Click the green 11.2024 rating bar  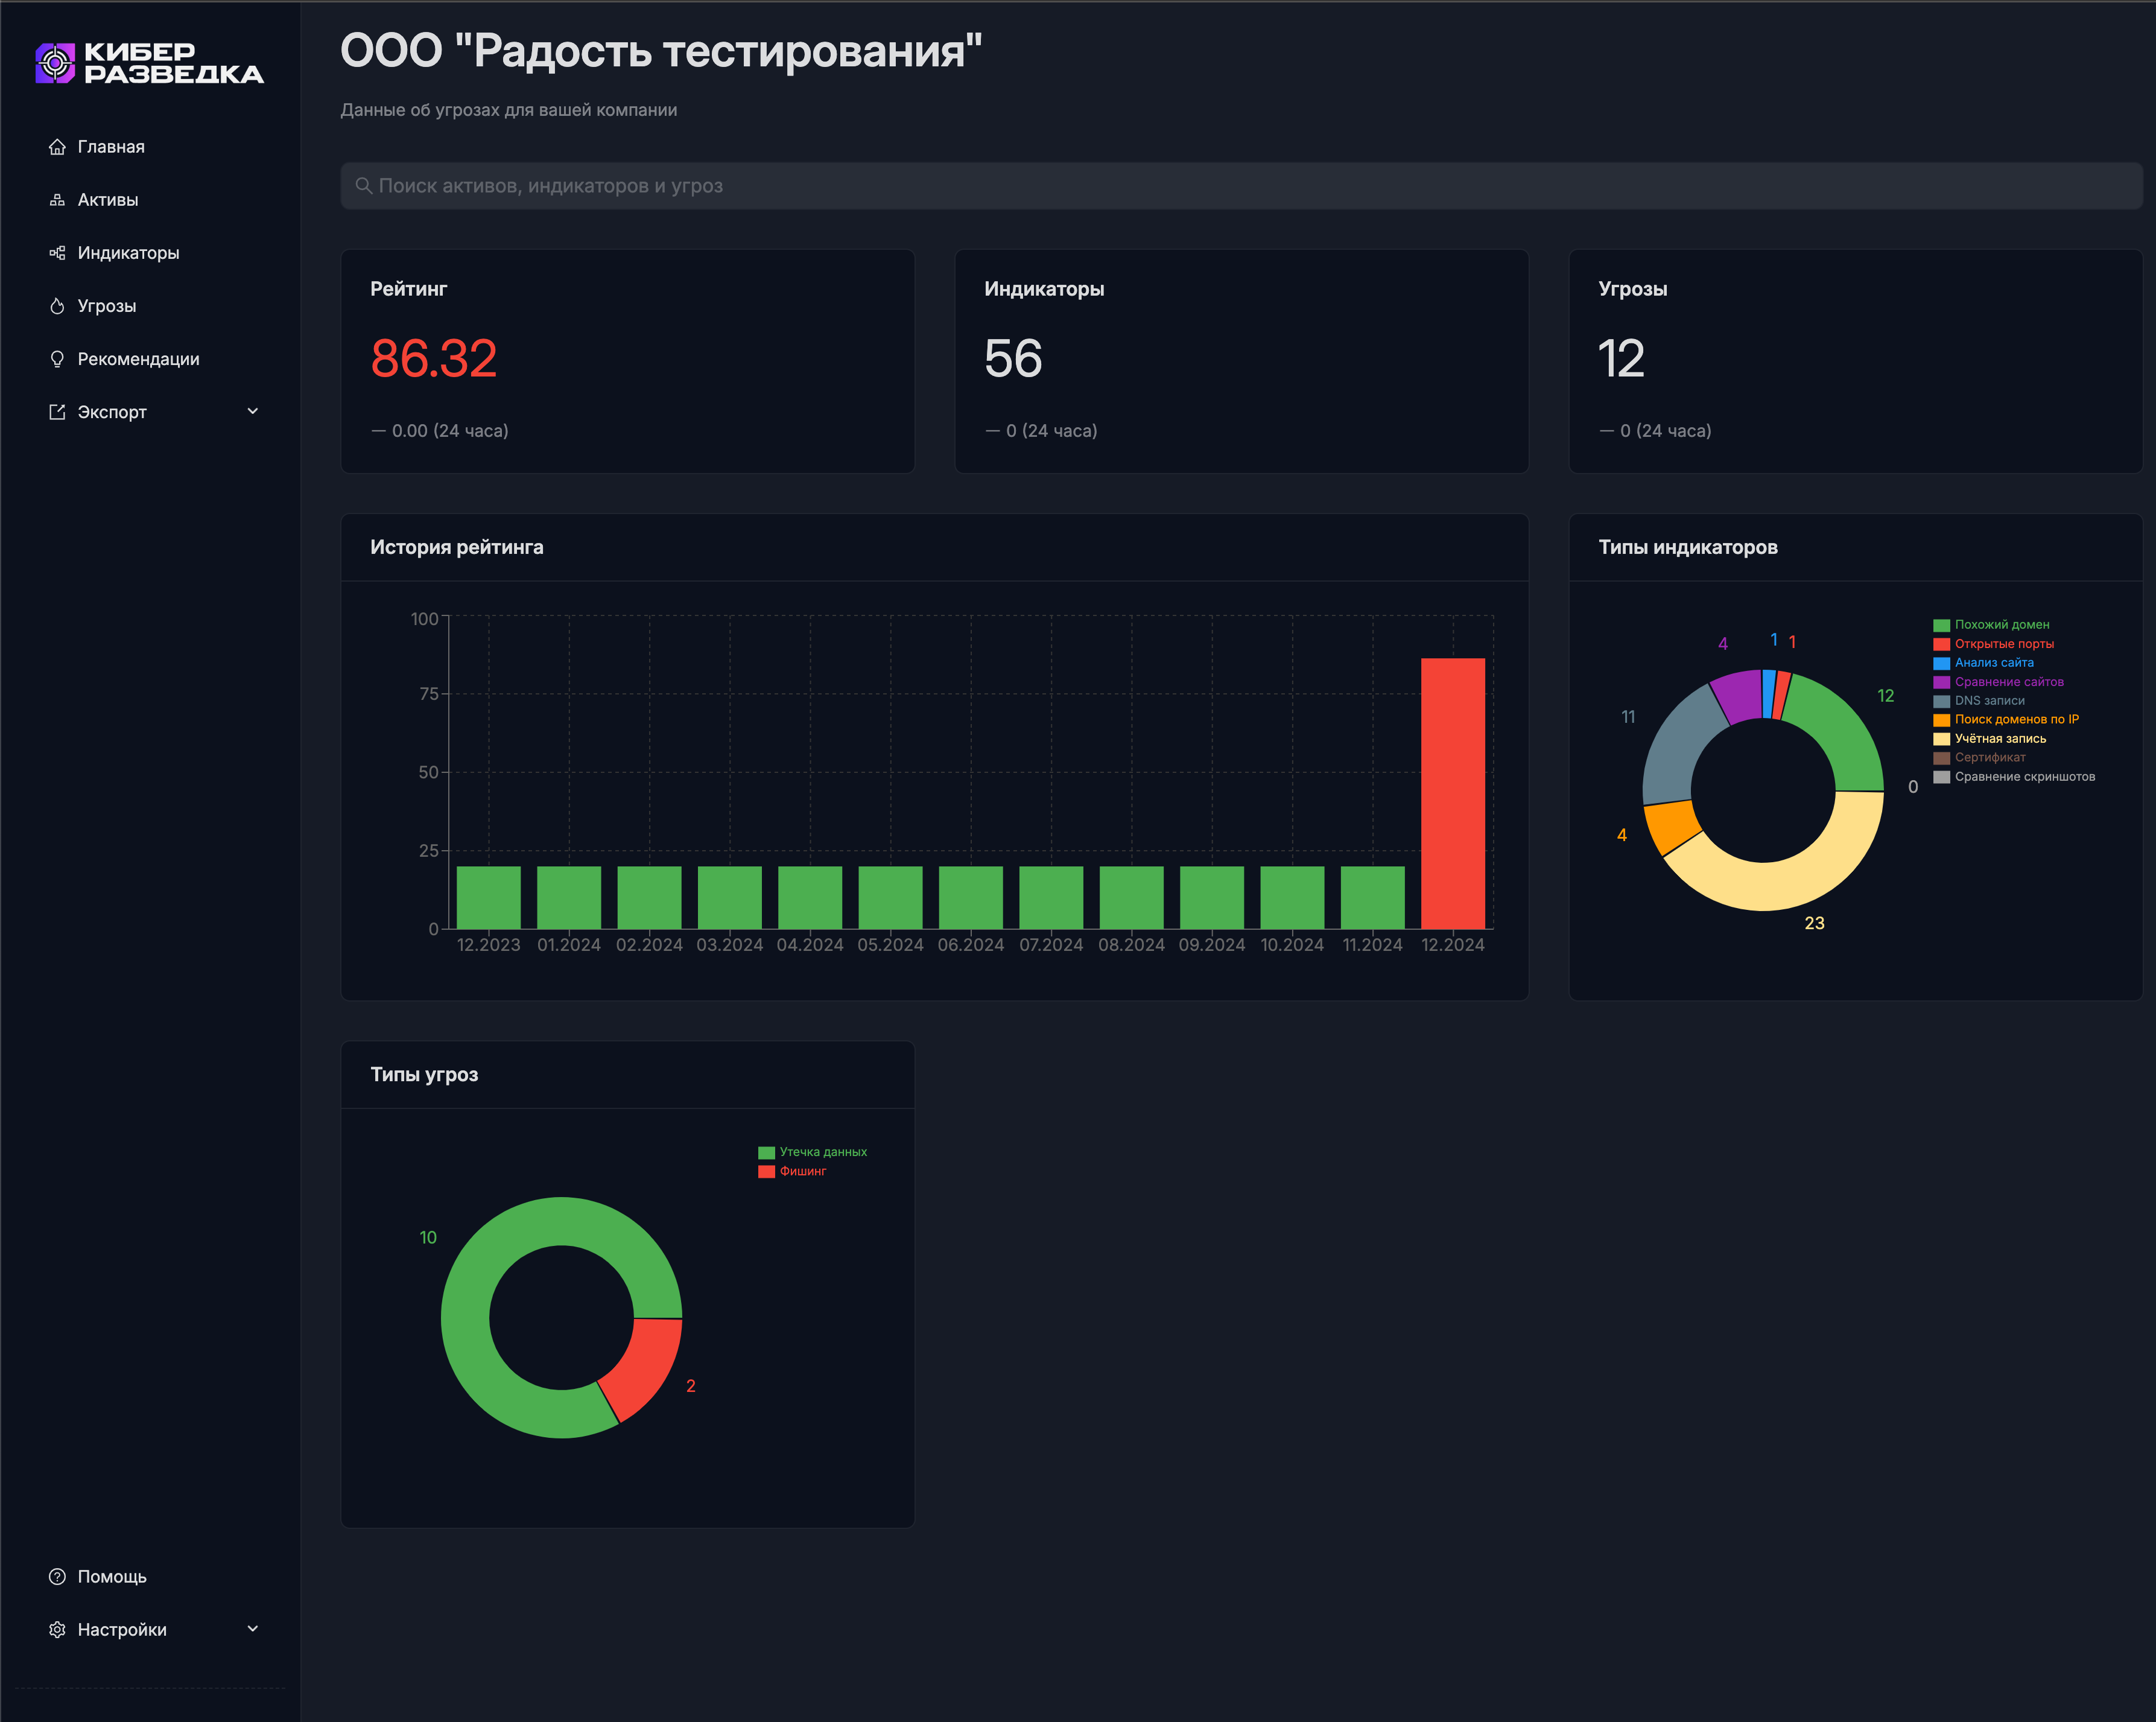click(1373, 897)
